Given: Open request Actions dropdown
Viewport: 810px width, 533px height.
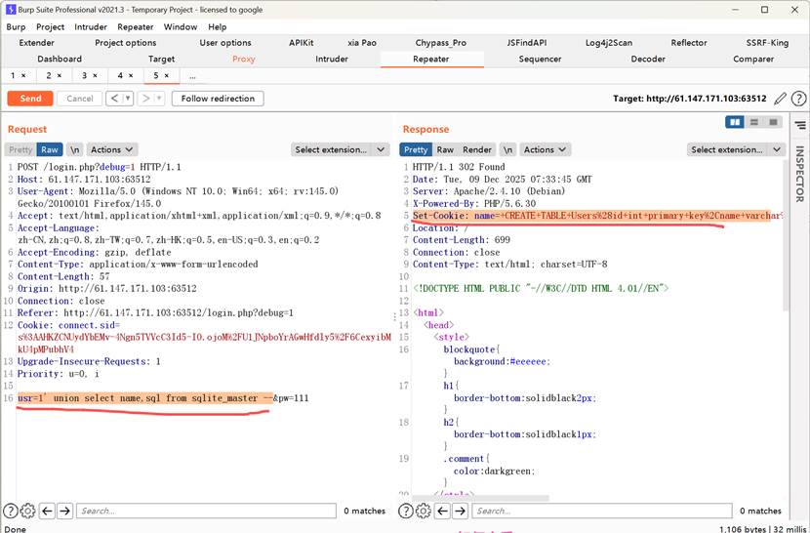Looking at the screenshot, I should tap(111, 149).
